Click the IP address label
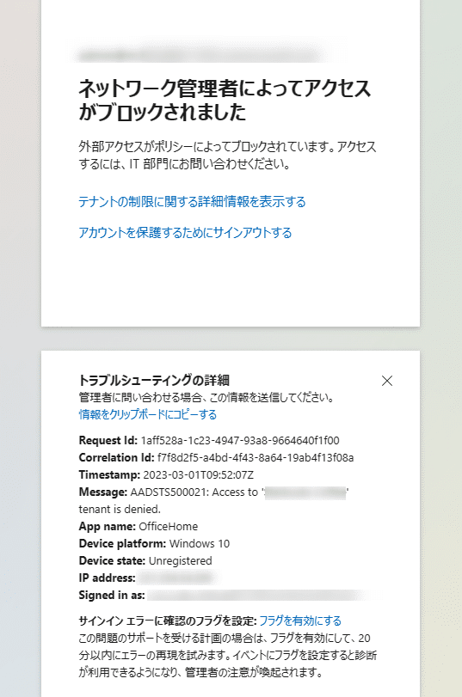The width and height of the screenshot is (462, 697). tap(108, 578)
